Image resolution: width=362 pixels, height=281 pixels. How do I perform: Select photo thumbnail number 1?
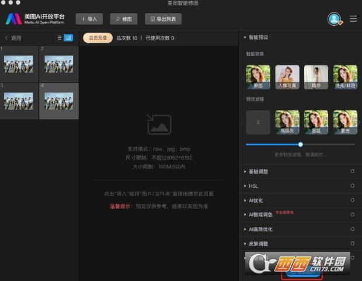pyautogui.click(x=19, y=64)
